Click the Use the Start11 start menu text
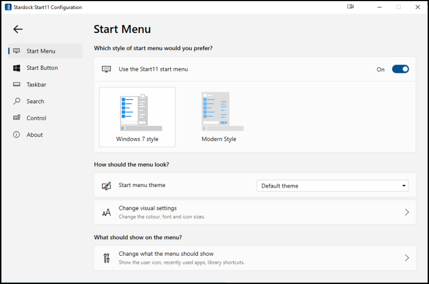 153,69
